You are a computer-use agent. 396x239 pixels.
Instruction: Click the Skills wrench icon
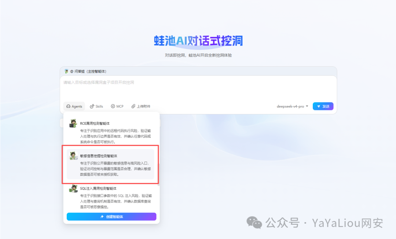(x=92, y=106)
